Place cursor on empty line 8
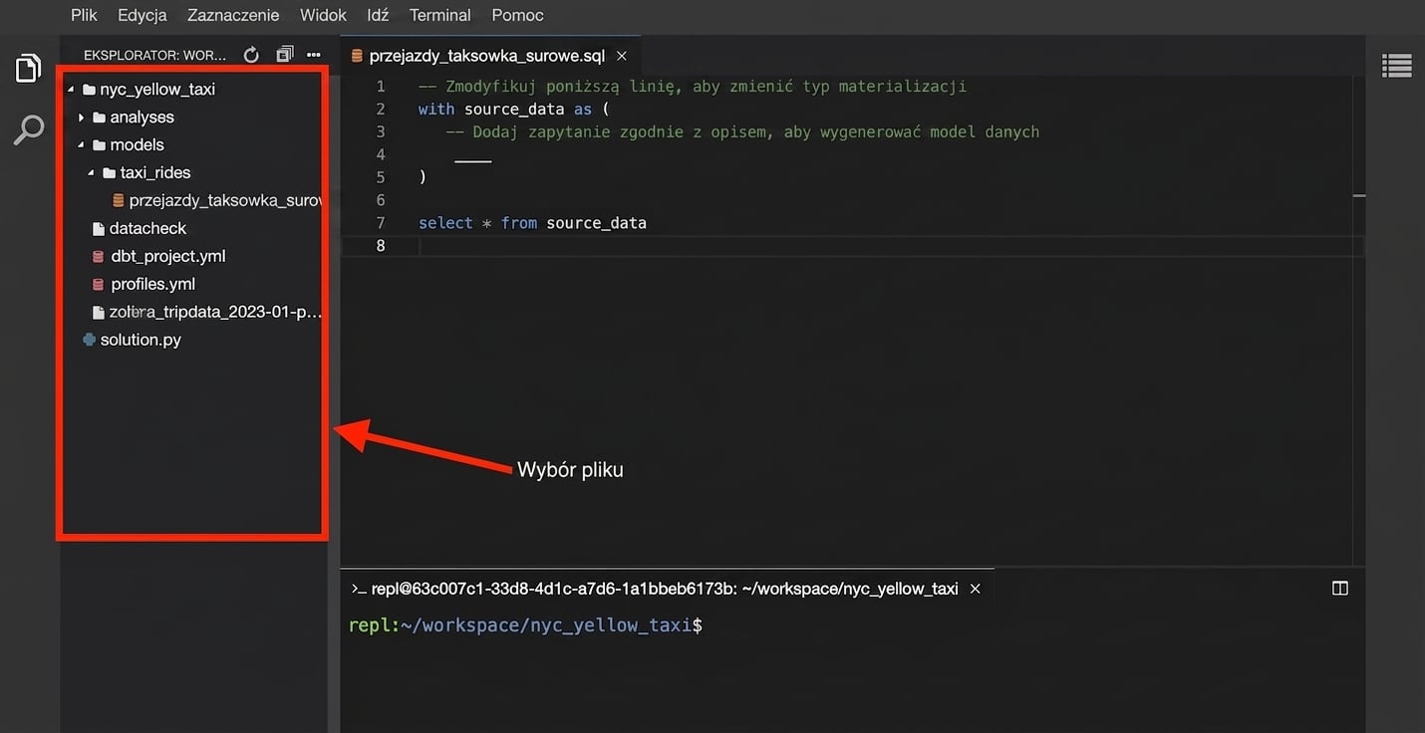The width and height of the screenshot is (1425, 733). pyautogui.click(x=852, y=246)
